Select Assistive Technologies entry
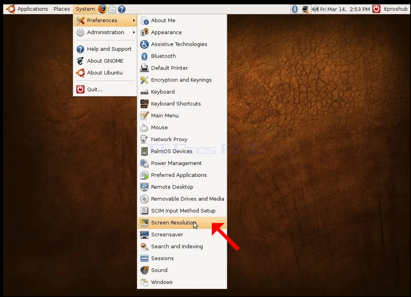The image size is (411, 297). (182, 44)
